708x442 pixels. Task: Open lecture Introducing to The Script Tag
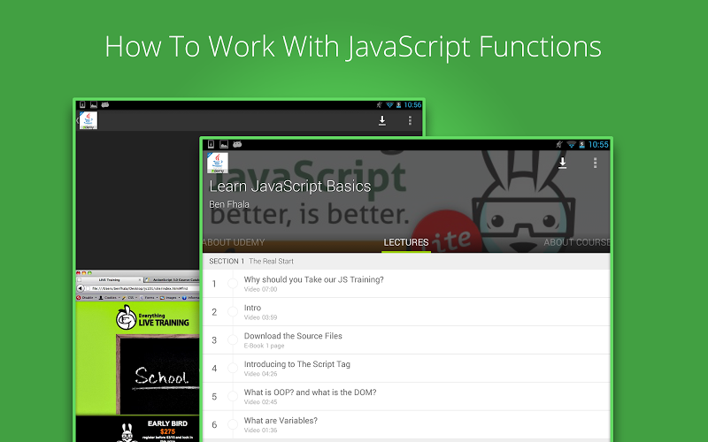[406, 368]
